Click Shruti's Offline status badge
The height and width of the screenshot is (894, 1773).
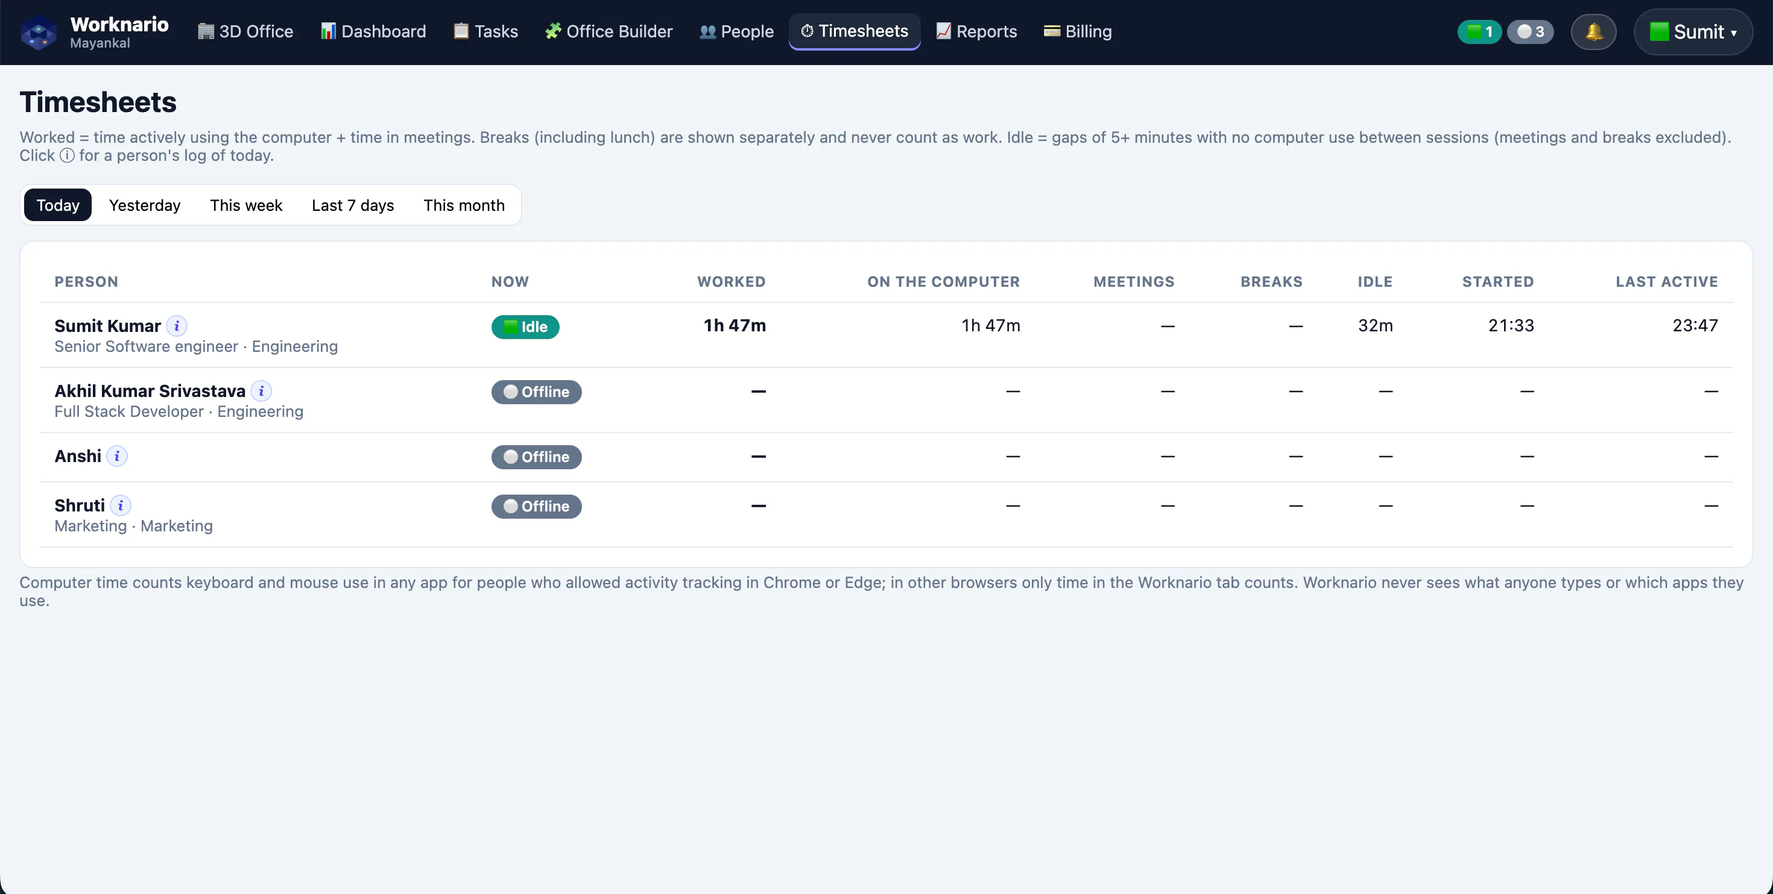coord(536,507)
